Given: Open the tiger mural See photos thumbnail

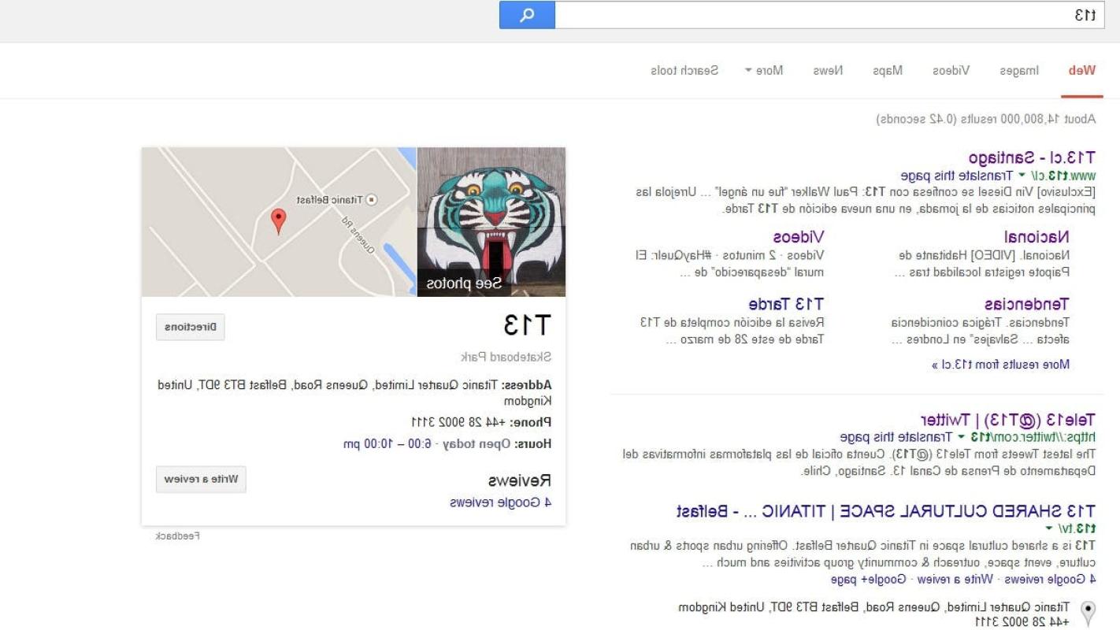Looking at the screenshot, I should coord(491,222).
